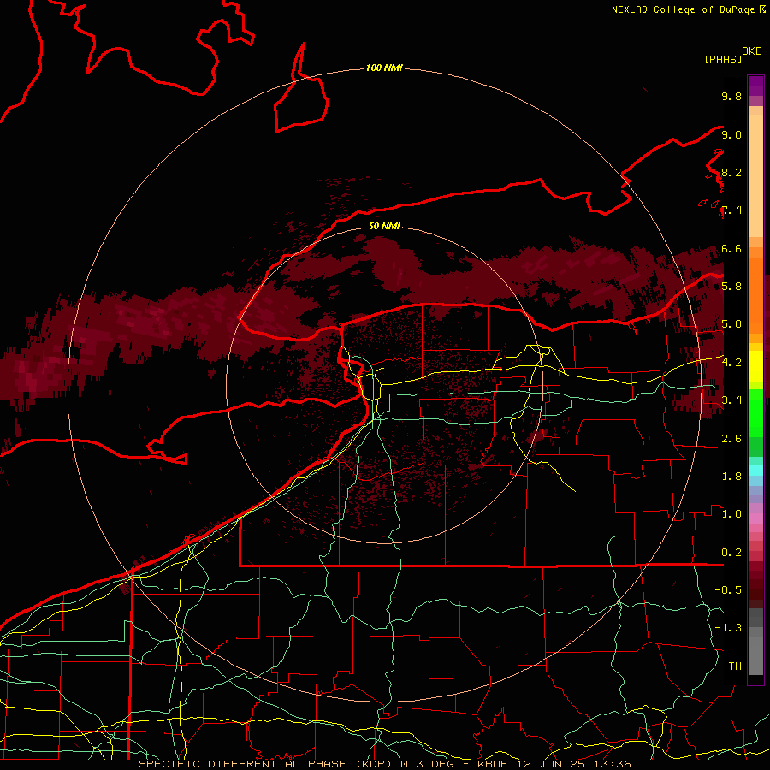Select the 2.6 legend value

[731, 439]
